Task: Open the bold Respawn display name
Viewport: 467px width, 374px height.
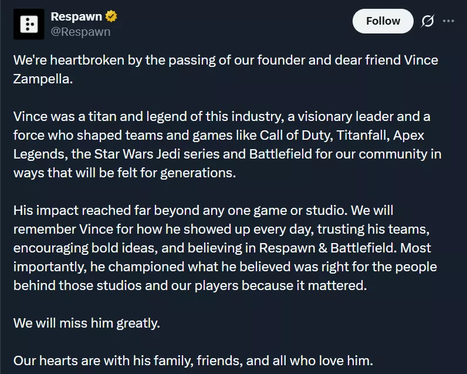Action: pyautogui.click(x=76, y=17)
